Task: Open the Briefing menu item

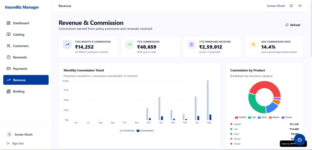Action: click(x=26, y=91)
